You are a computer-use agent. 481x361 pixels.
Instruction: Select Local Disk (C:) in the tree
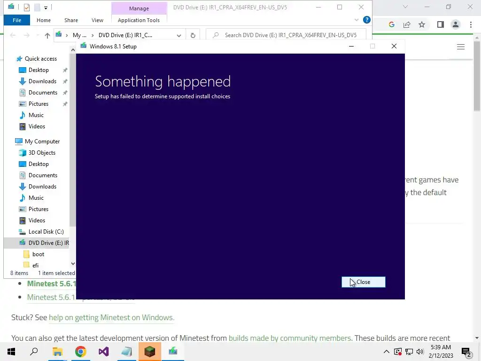click(x=46, y=232)
